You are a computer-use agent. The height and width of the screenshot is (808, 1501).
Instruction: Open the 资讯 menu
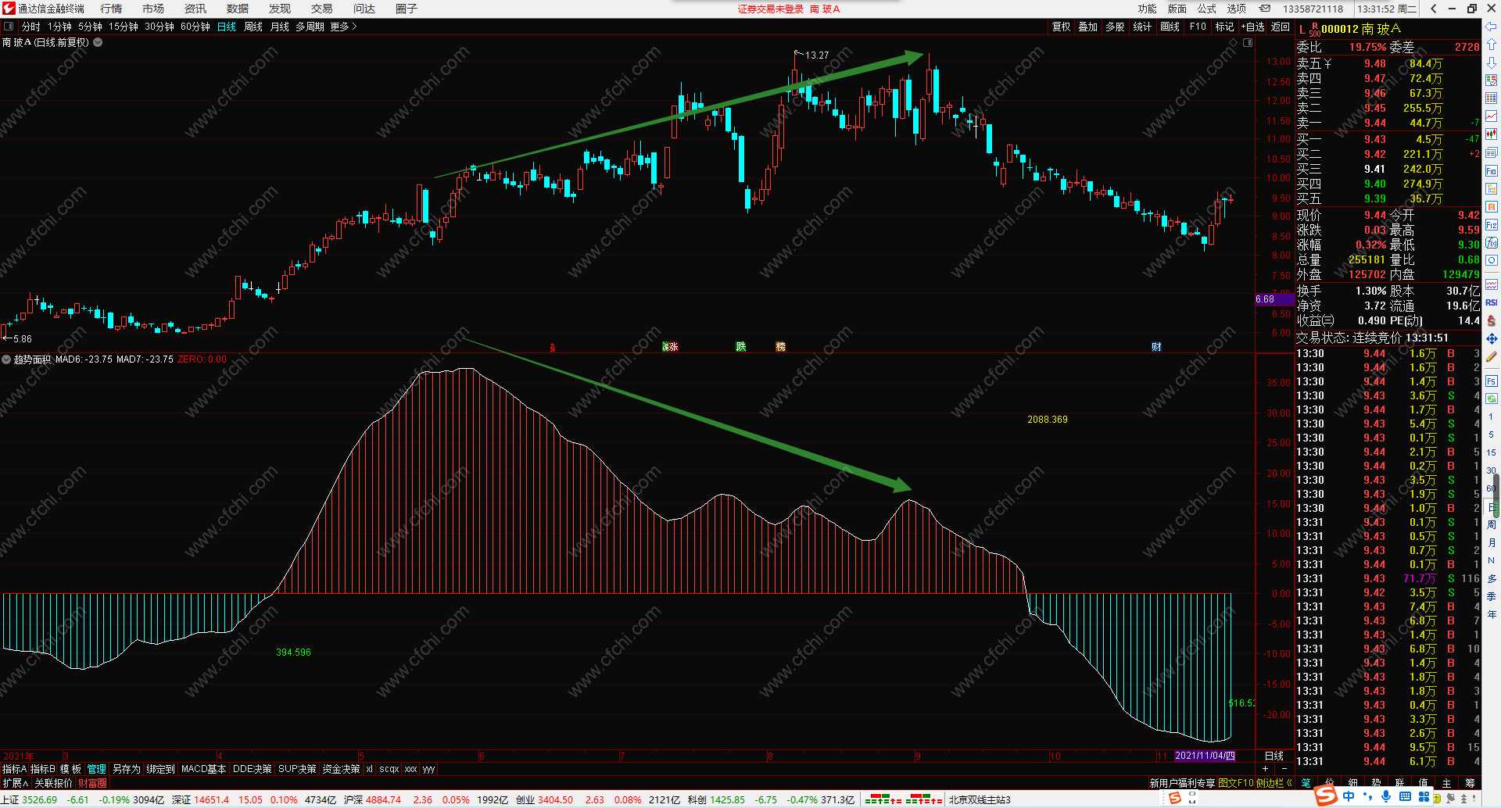(x=195, y=9)
